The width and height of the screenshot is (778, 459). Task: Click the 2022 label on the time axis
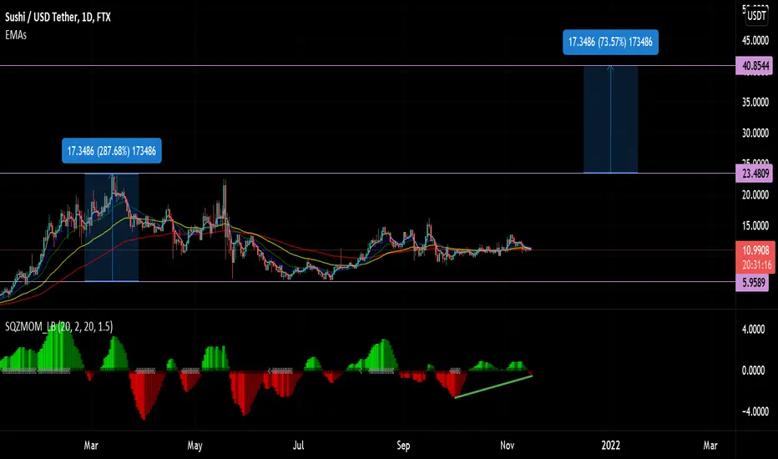coord(610,446)
